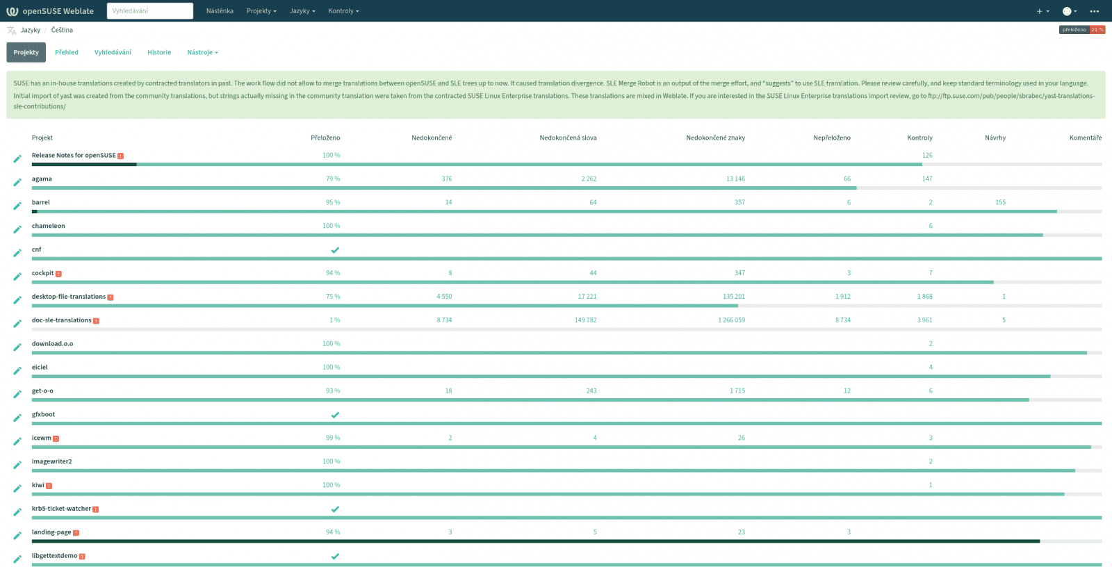Open the agama project link
Image resolution: width=1112 pixels, height=567 pixels.
point(42,179)
